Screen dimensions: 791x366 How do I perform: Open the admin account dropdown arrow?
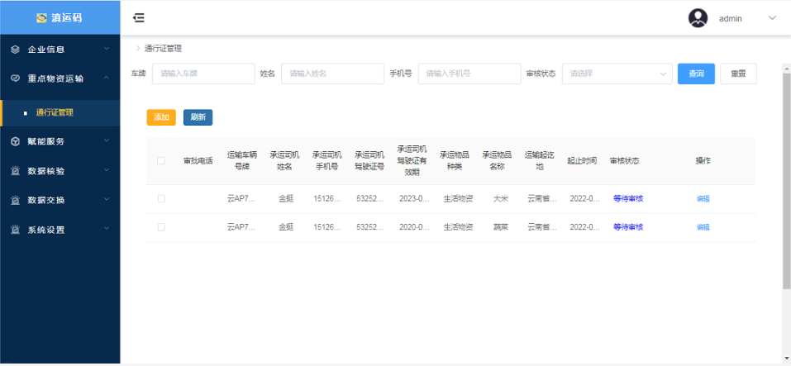[772, 18]
